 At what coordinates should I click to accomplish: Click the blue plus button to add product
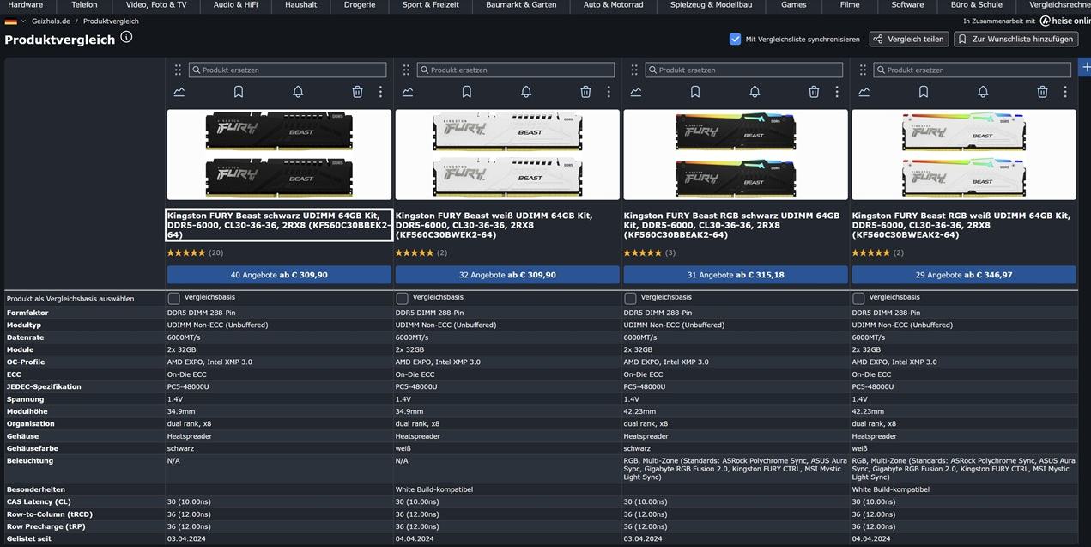pos(1085,68)
